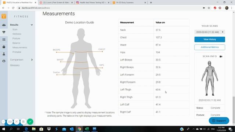
Task: Cancel the recording with the X button
Action: click(17, 121)
